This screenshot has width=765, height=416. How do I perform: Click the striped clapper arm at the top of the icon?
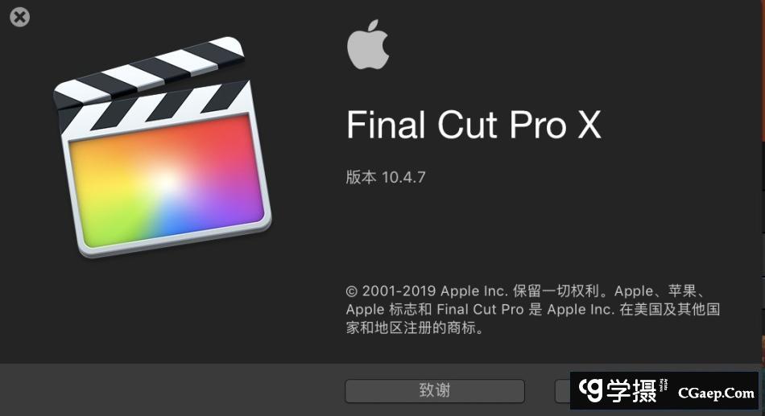pyautogui.click(x=149, y=71)
